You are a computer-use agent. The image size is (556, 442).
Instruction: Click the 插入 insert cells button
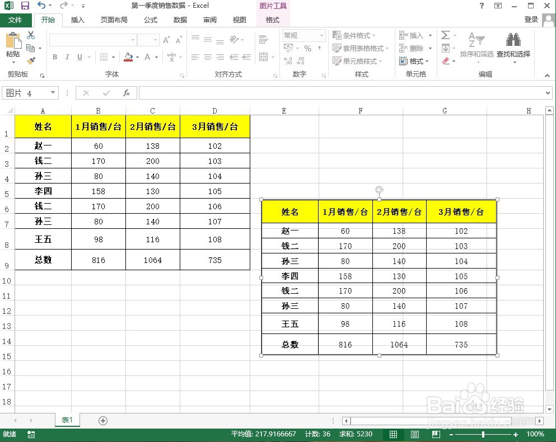tap(412, 35)
